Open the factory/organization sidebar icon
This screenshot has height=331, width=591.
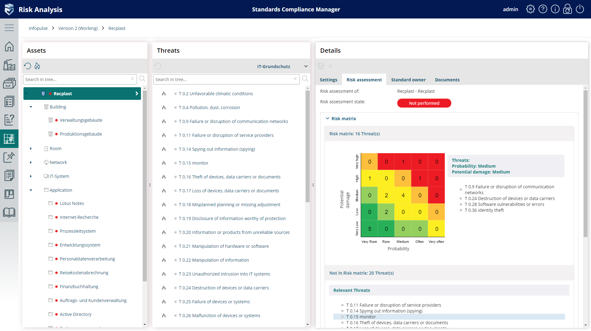point(9,65)
